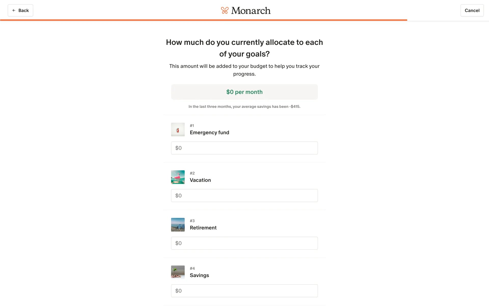The image size is (489, 306).
Task: Select the Vacation flamingo thumbnail
Action: [178, 177]
